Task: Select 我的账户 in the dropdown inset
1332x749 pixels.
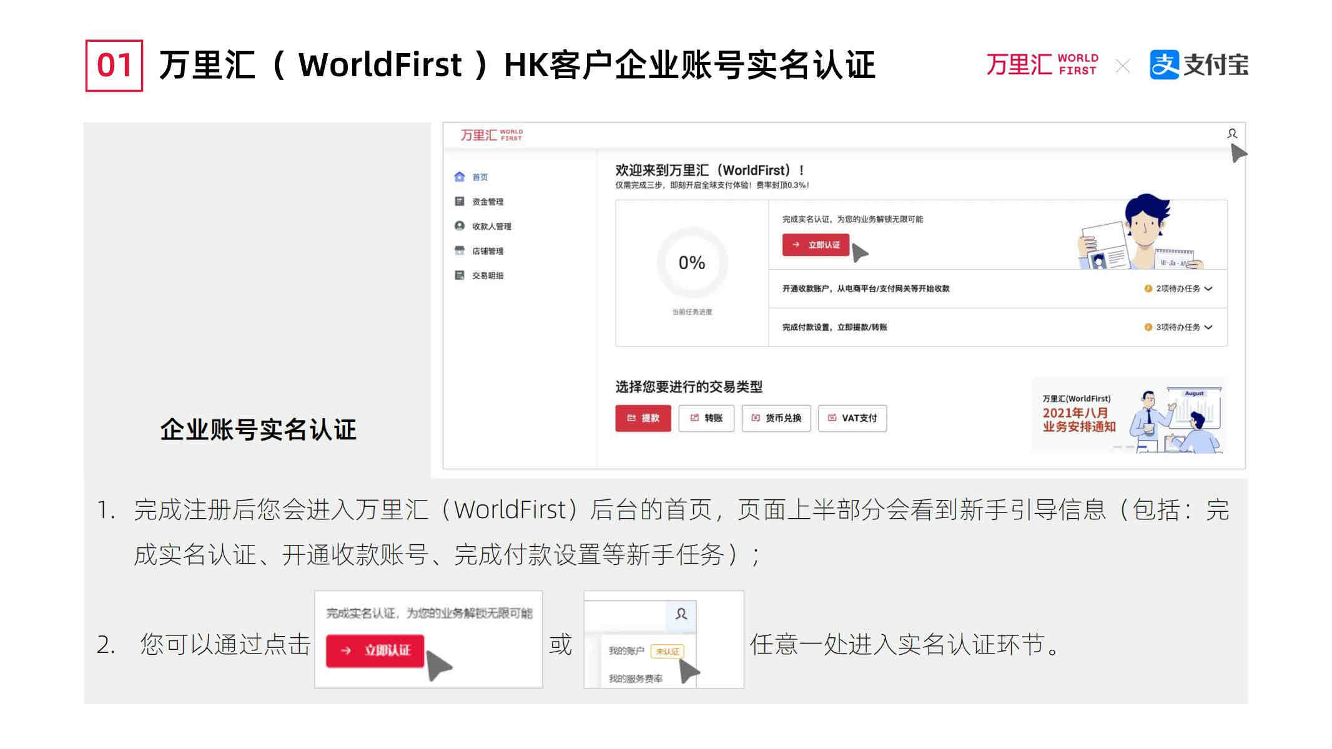Action: [626, 651]
